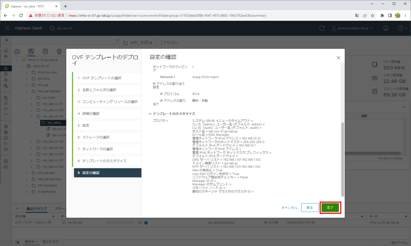The width and height of the screenshot is (411, 246).
Task: Open the アクション menu for vm_infra
Action: 169,43
